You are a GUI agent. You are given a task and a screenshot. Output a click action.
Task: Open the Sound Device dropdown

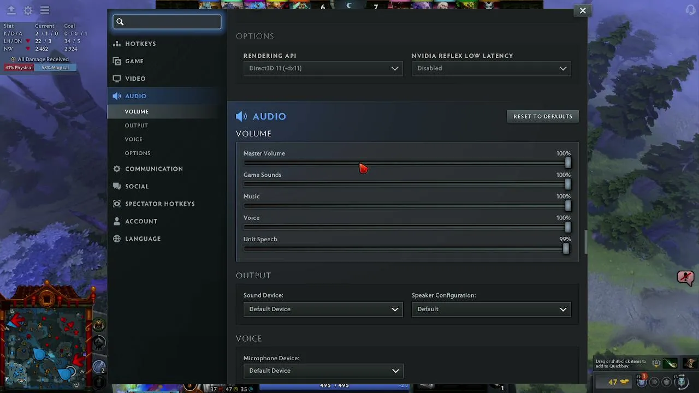(x=323, y=309)
